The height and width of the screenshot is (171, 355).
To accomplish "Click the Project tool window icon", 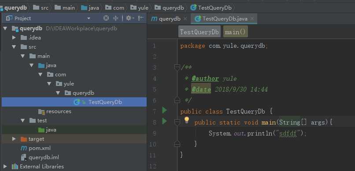I will coord(9,18).
